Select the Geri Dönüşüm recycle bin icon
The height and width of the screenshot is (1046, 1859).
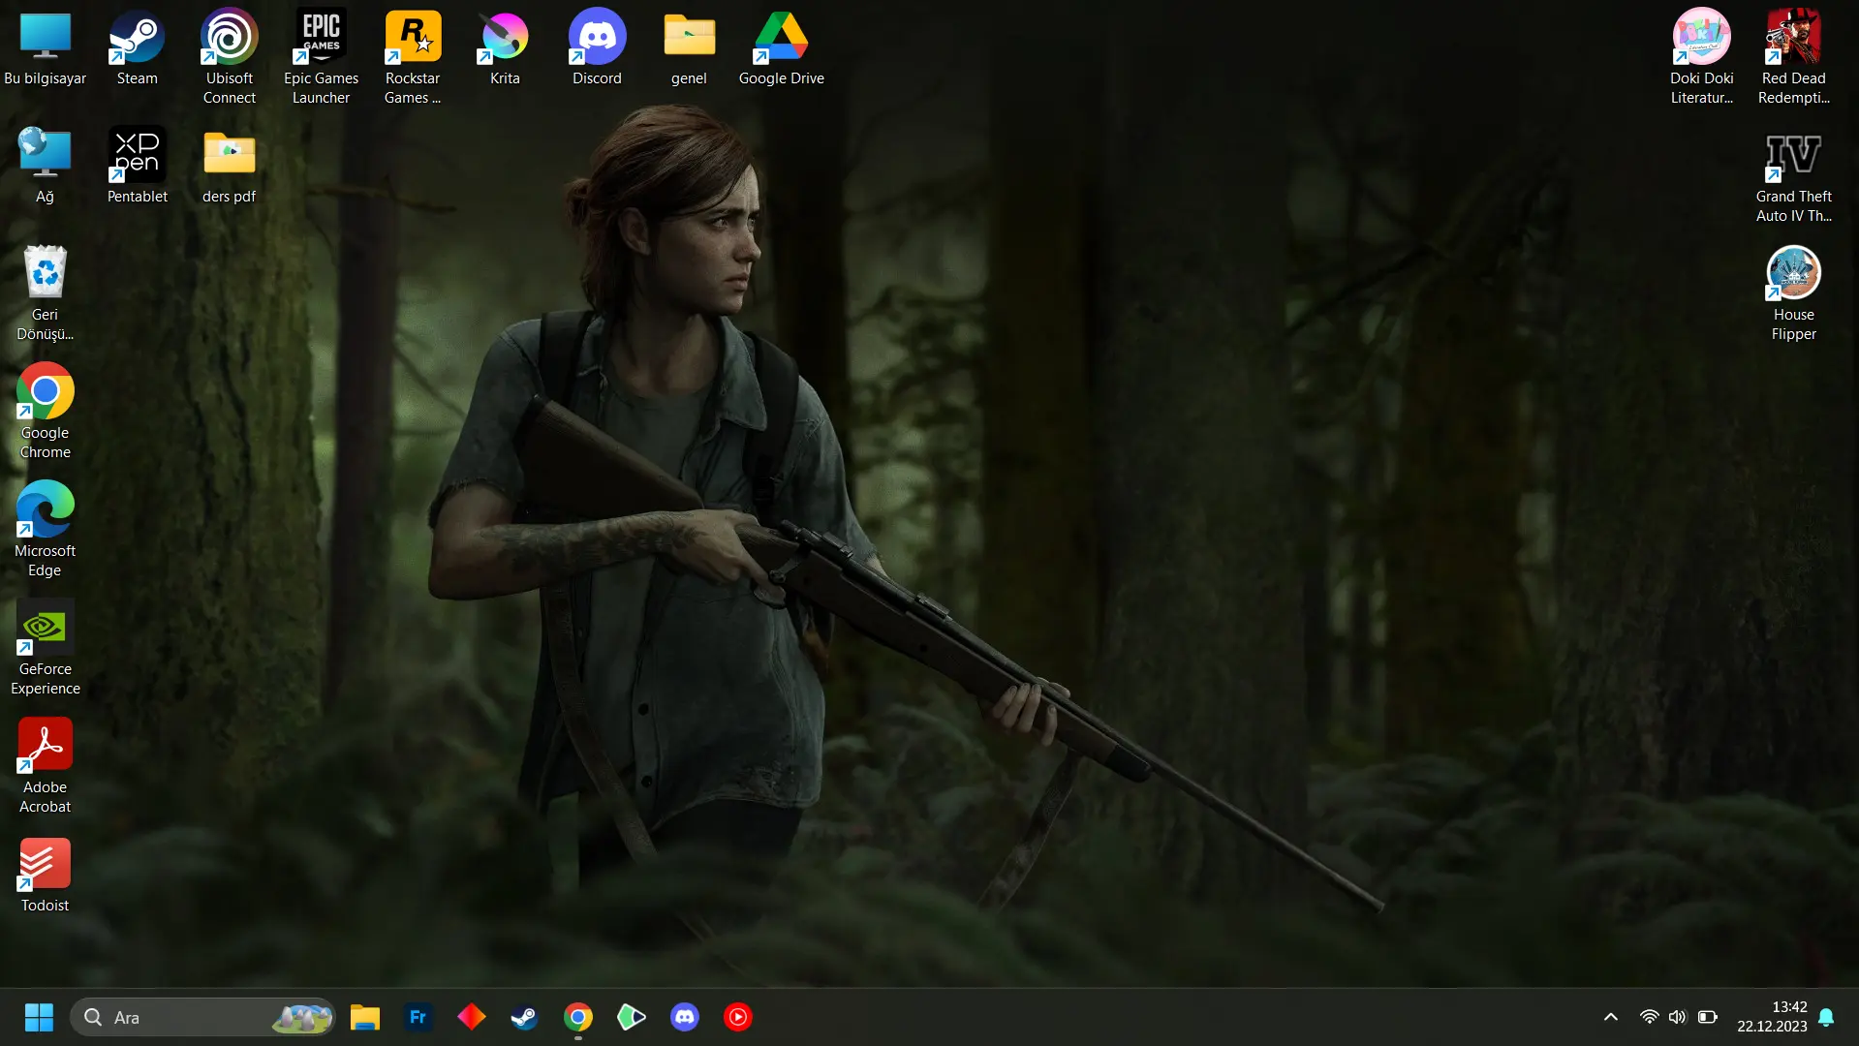coord(46,293)
